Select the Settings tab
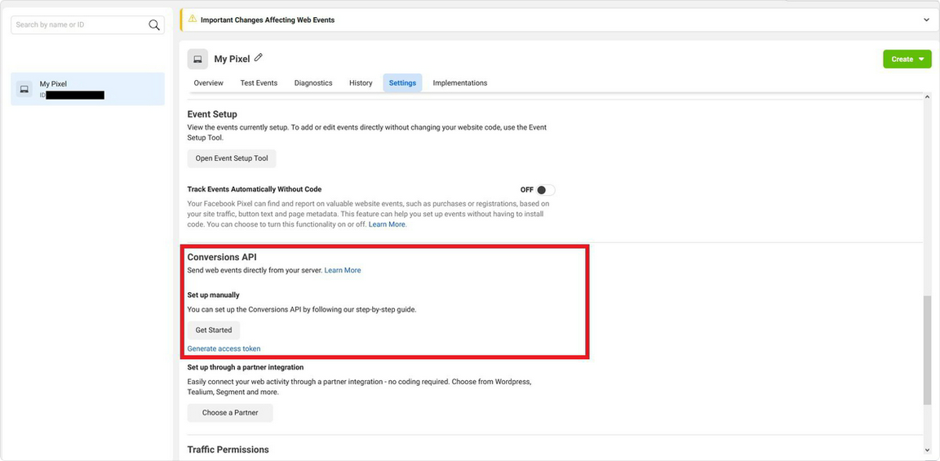 (402, 82)
